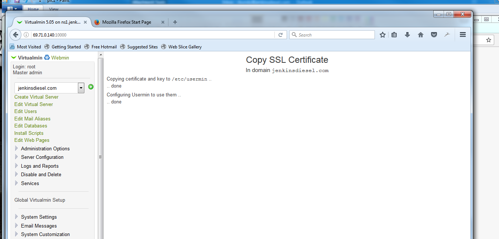Open the Paint View ribbon tab

pyautogui.click(x=54, y=9)
